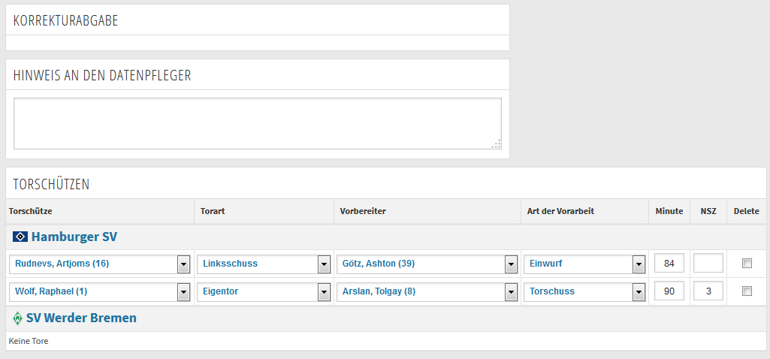Image resolution: width=770 pixels, height=359 pixels.
Task: Expand the Torschuss assist type dropdown
Action: pyautogui.click(x=584, y=291)
